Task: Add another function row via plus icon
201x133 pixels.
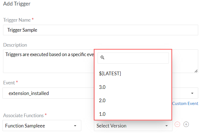Action: (x=186, y=124)
